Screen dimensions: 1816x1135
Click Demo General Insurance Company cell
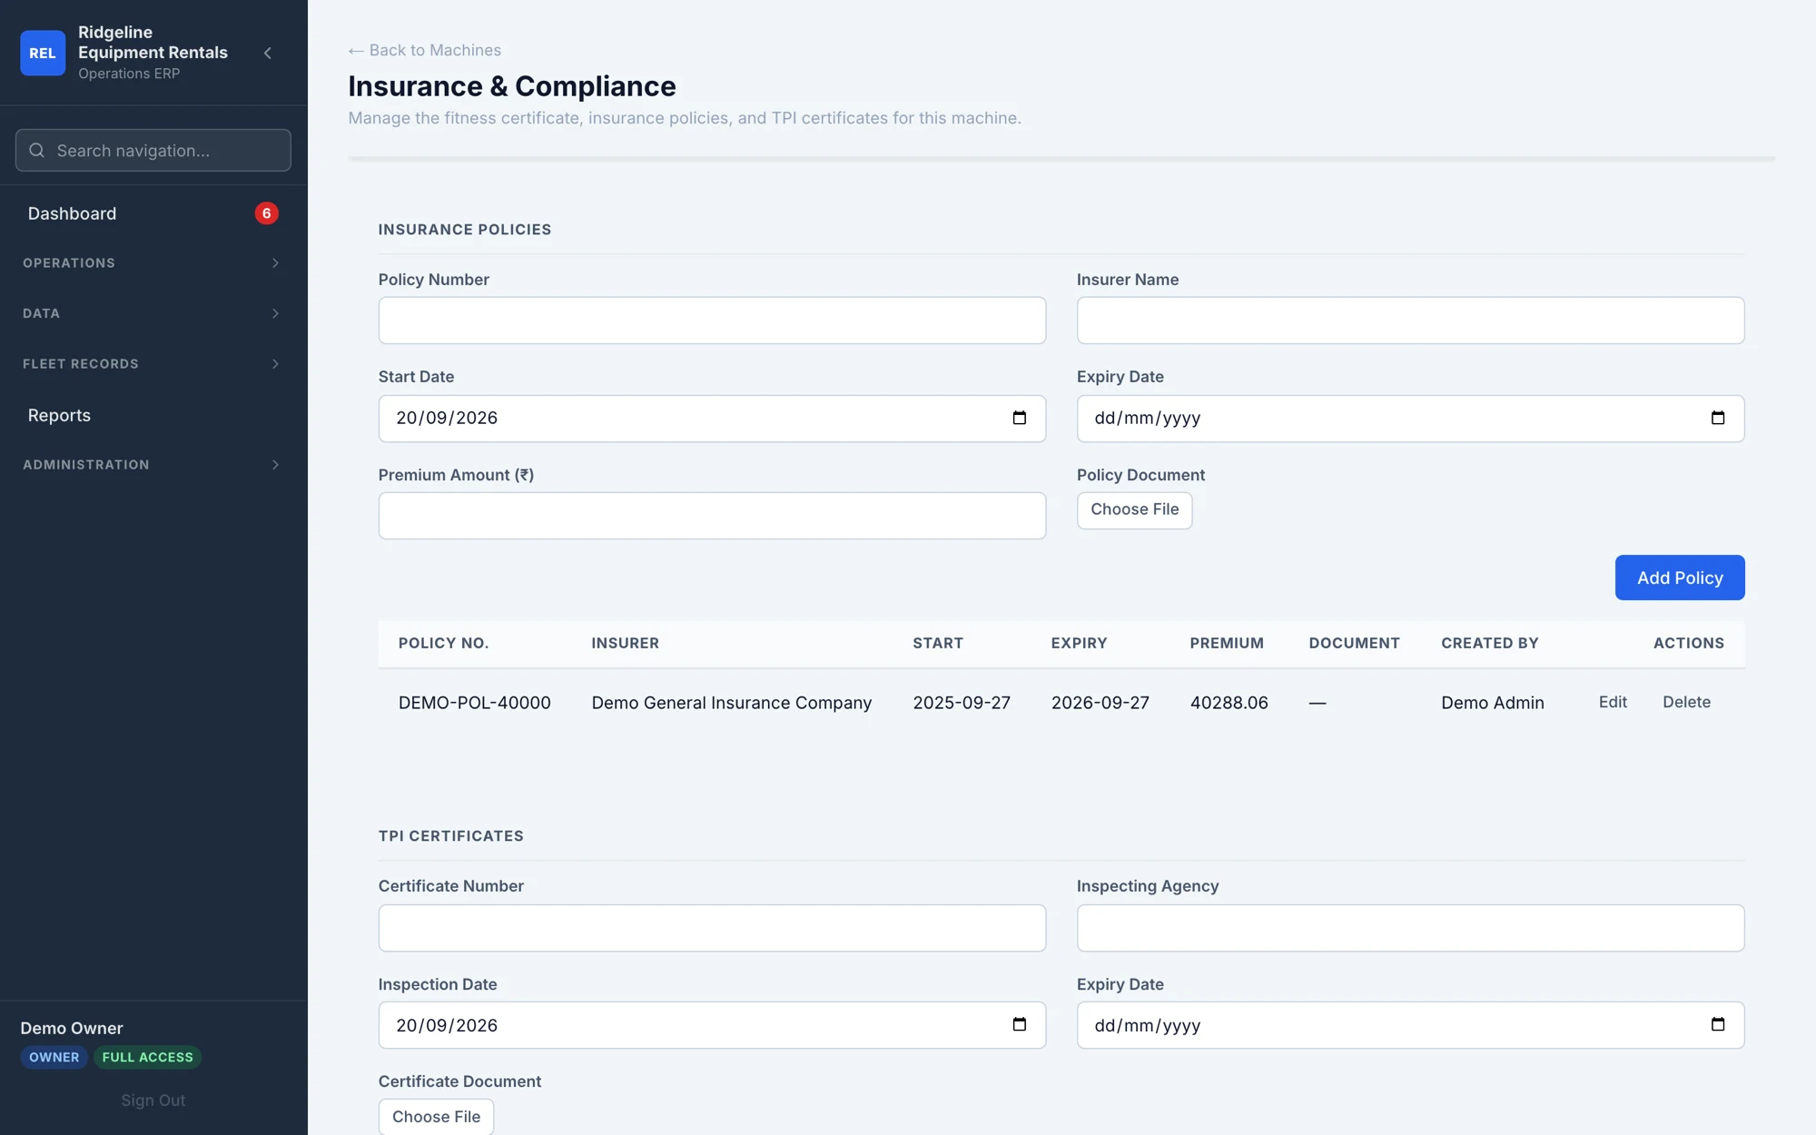pyautogui.click(x=731, y=703)
